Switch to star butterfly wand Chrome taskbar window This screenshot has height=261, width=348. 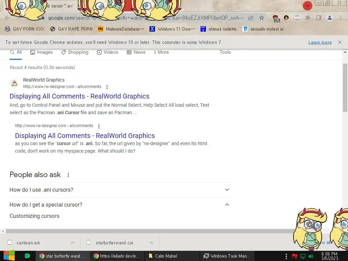(x=63, y=256)
